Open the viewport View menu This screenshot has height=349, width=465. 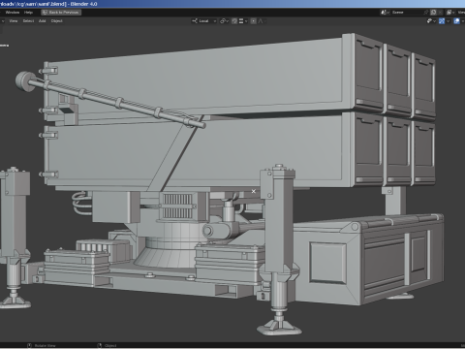[14, 21]
